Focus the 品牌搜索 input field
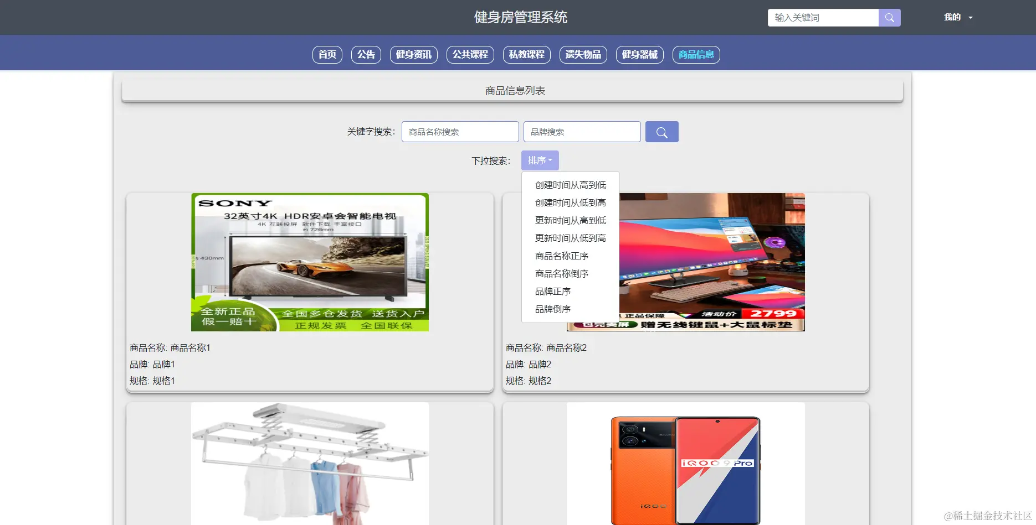Image resolution: width=1036 pixels, height=525 pixels. point(582,132)
